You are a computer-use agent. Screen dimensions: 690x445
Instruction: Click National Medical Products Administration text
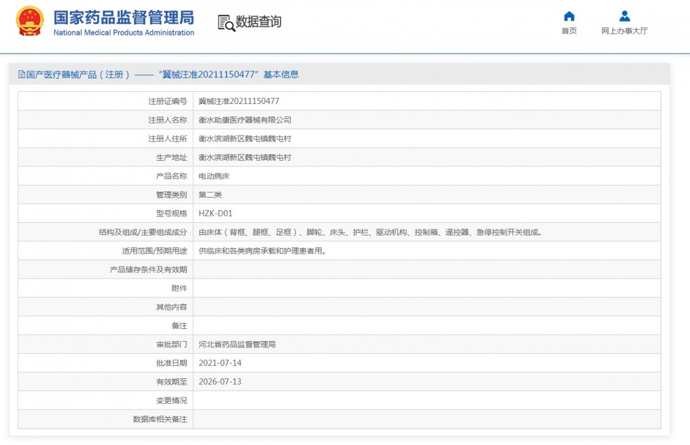[x=124, y=33]
